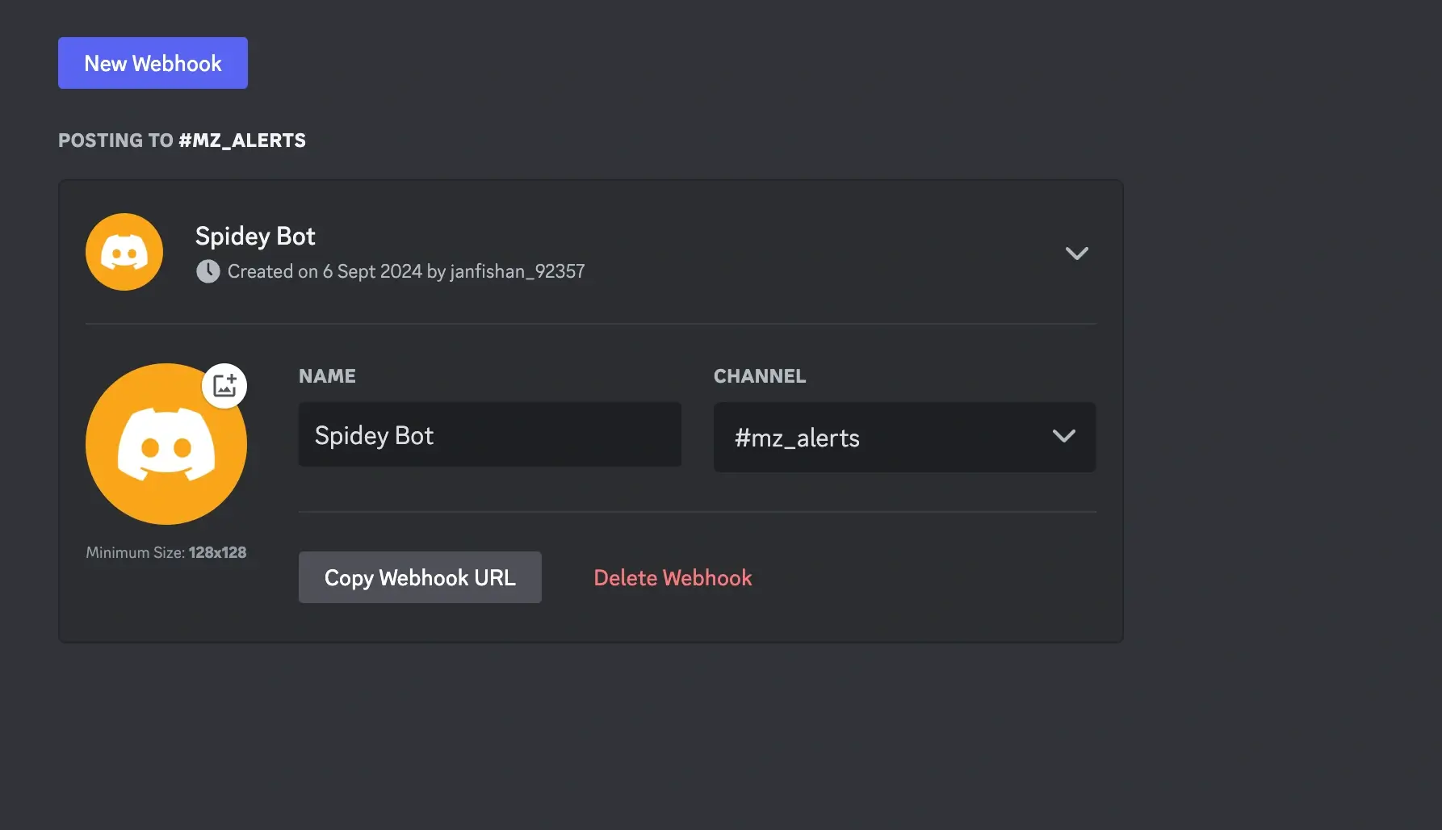Image resolution: width=1442 pixels, height=830 pixels.
Task: Click the chevron inside the channel selector
Action: [1064, 437]
